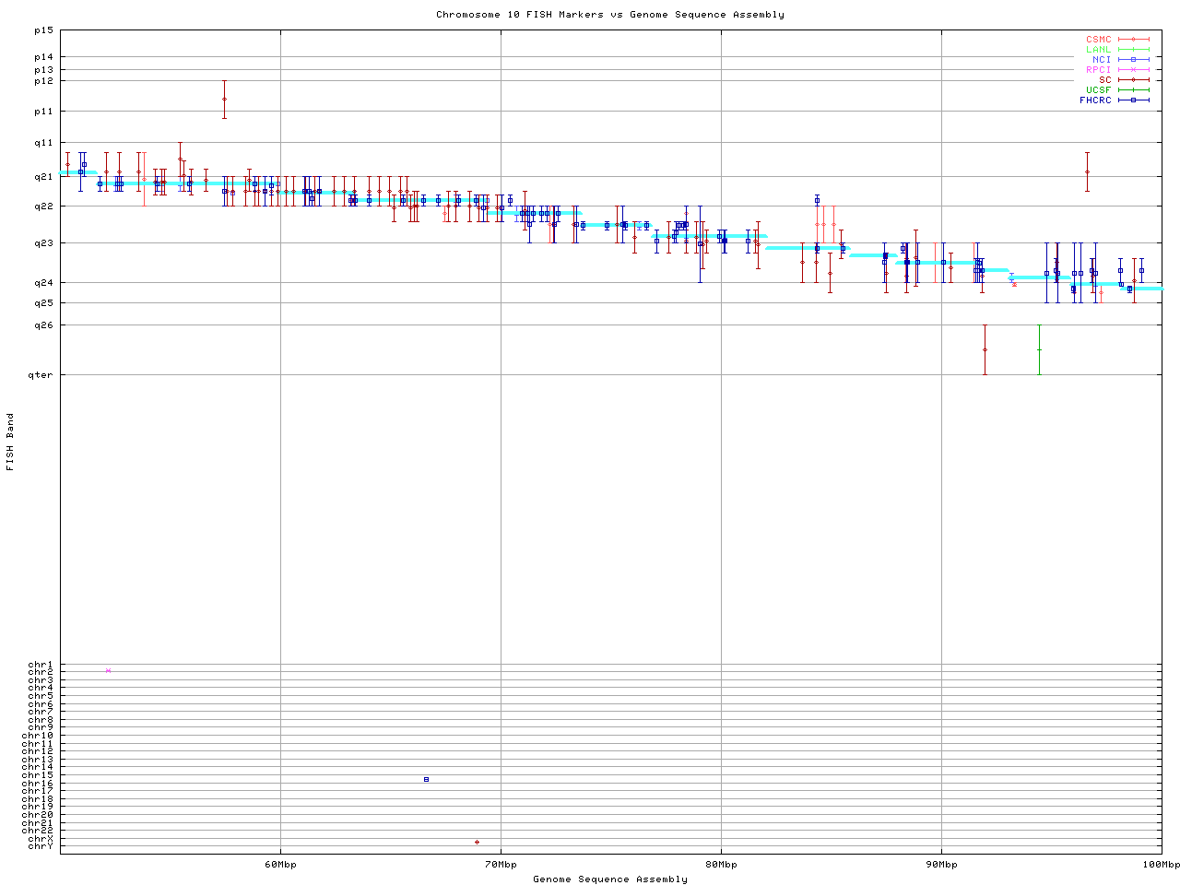Screen dimensions: 1180x885
Task: Select the magenta data point on the chr2 row
Action: (108, 671)
